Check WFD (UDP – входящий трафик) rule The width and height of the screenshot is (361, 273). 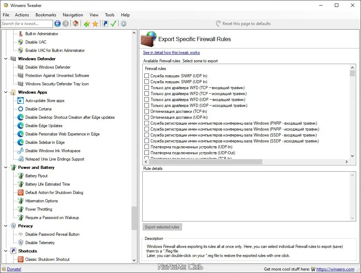[146, 100]
